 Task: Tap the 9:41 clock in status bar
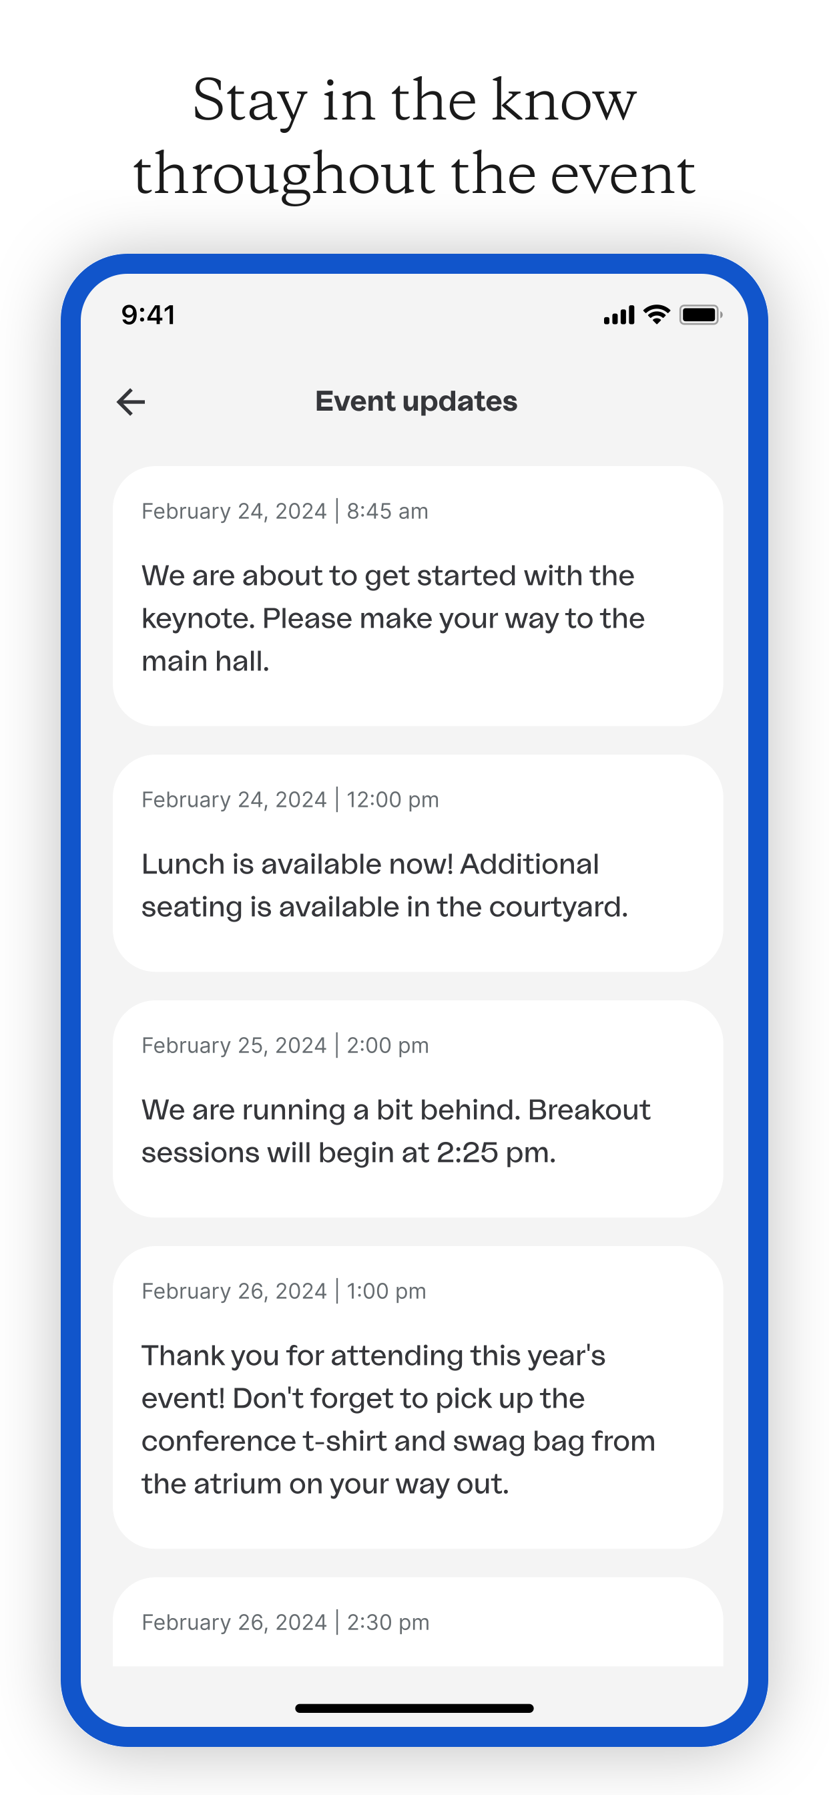(148, 315)
